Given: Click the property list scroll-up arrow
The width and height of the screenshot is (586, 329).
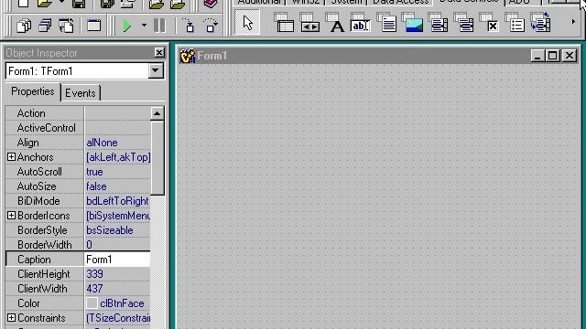Looking at the screenshot, I should (x=157, y=113).
